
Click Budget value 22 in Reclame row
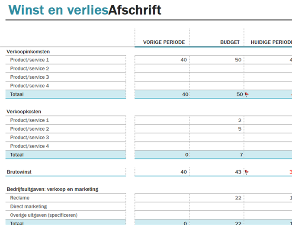coord(238,198)
